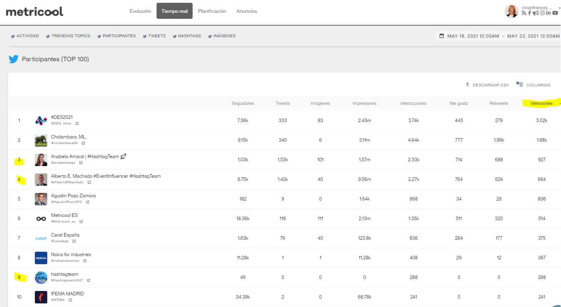This screenshot has width=561, height=307.
Task: Open the megaphone ads icon
Action: point(535,13)
